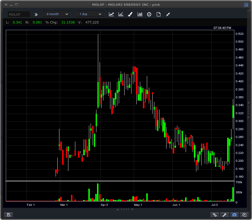
Task: Open the 6 month range dropdown
Action: [x=57, y=14]
